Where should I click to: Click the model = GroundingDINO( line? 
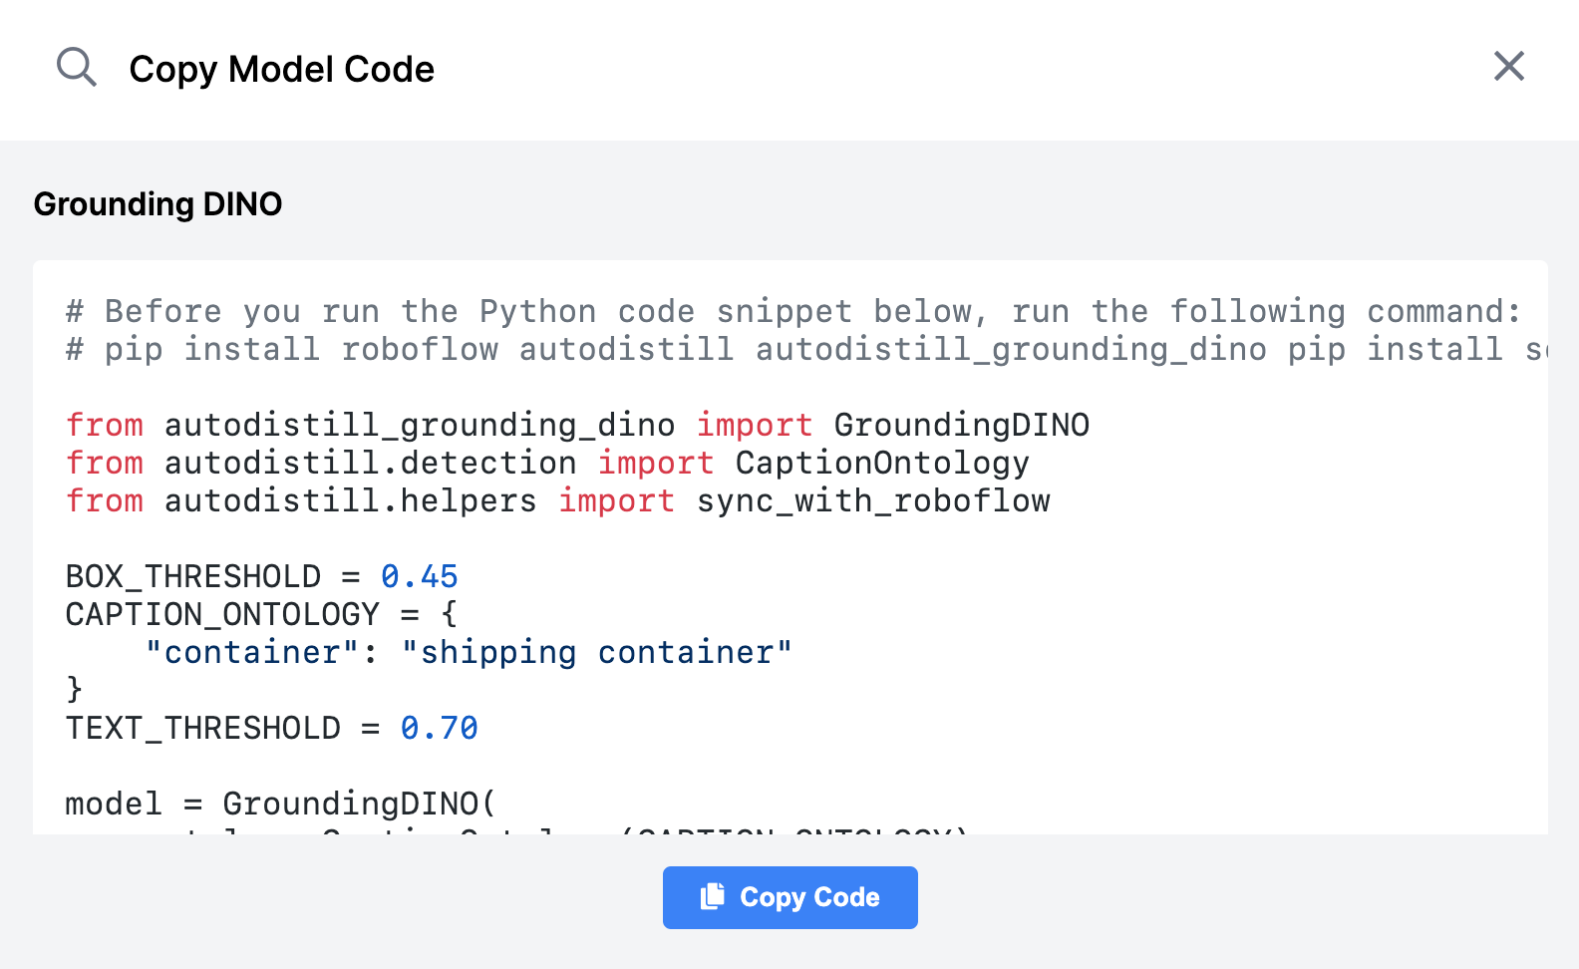coord(280,804)
